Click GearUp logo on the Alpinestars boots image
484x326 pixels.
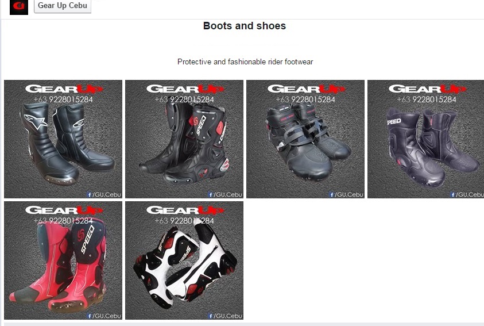pyautogui.click(x=64, y=89)
